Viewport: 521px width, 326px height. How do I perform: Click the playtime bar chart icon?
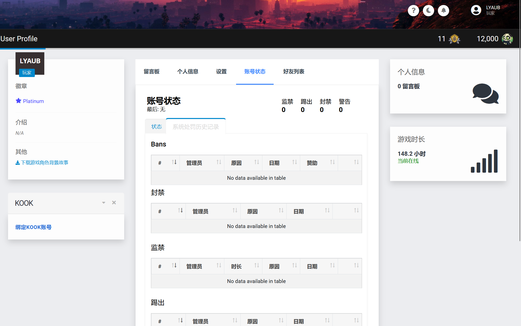(x=484, y=161)
